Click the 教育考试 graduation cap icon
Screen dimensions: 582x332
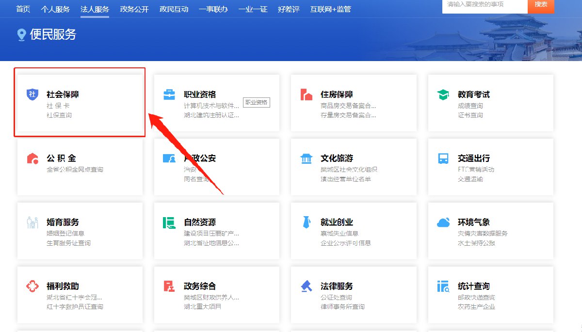coord(443,95)
